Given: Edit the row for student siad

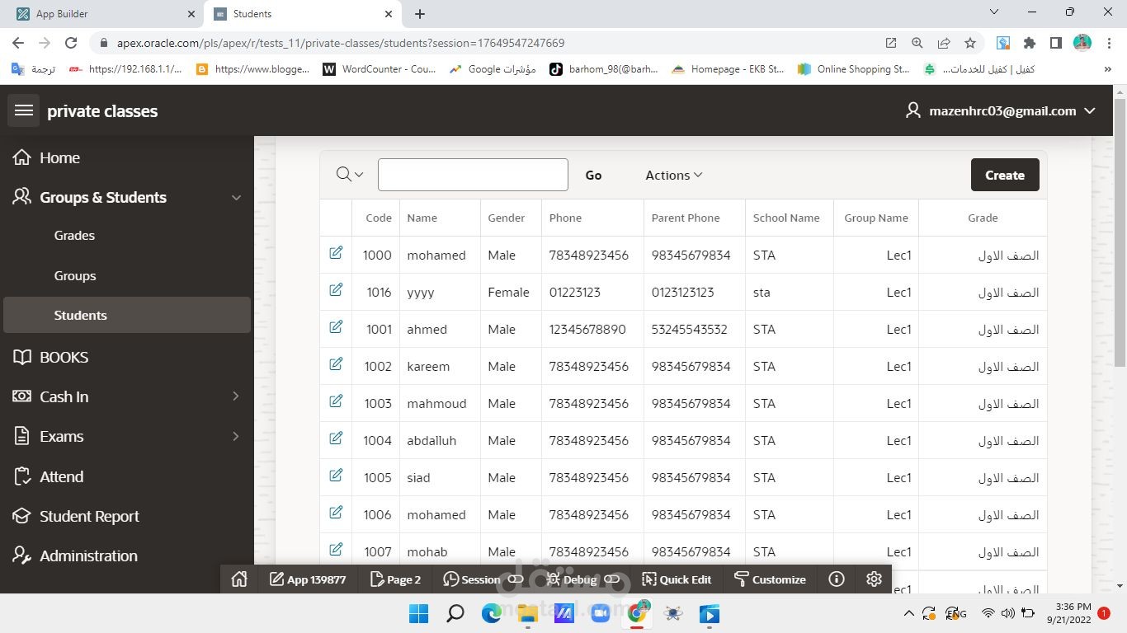Looking at the screenshot, I should 336,476.
